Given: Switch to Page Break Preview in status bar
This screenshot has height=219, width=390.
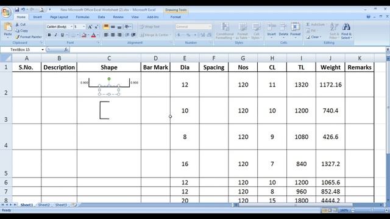Looking at the screenshot, I should pos(336,210).
